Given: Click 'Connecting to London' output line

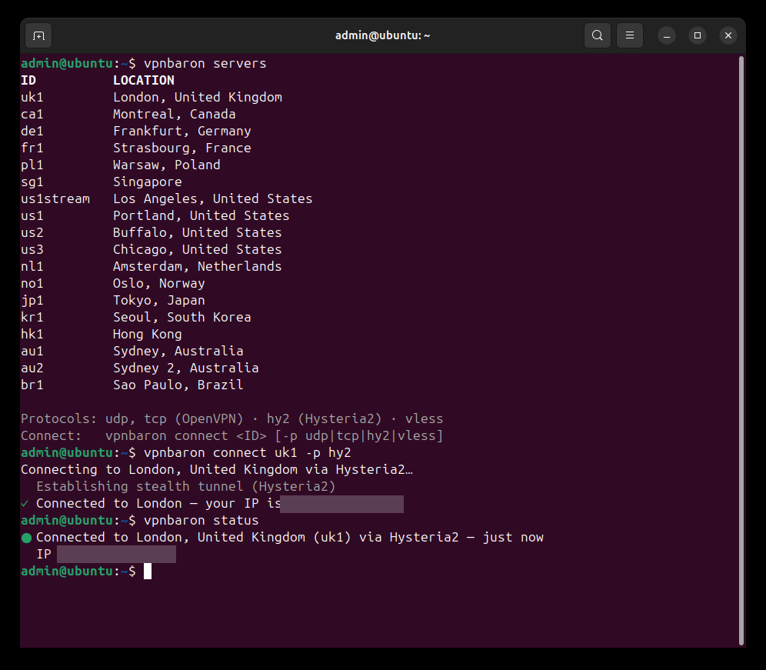Looking at the screenshot, I should (217, 470).
